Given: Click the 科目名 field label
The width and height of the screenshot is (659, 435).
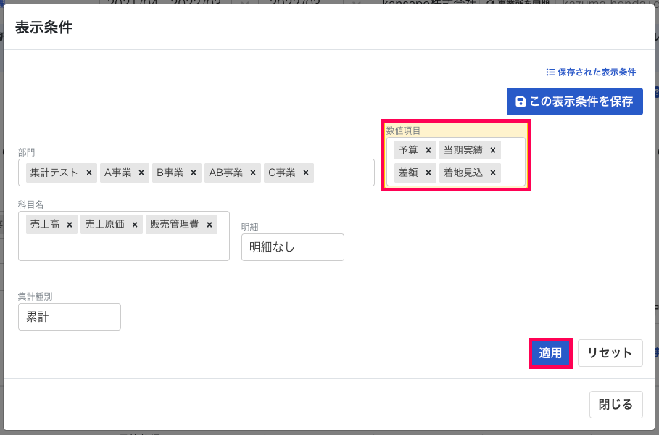Looking at the screenshot, I should pyautogui.click(x=30, y=204).
